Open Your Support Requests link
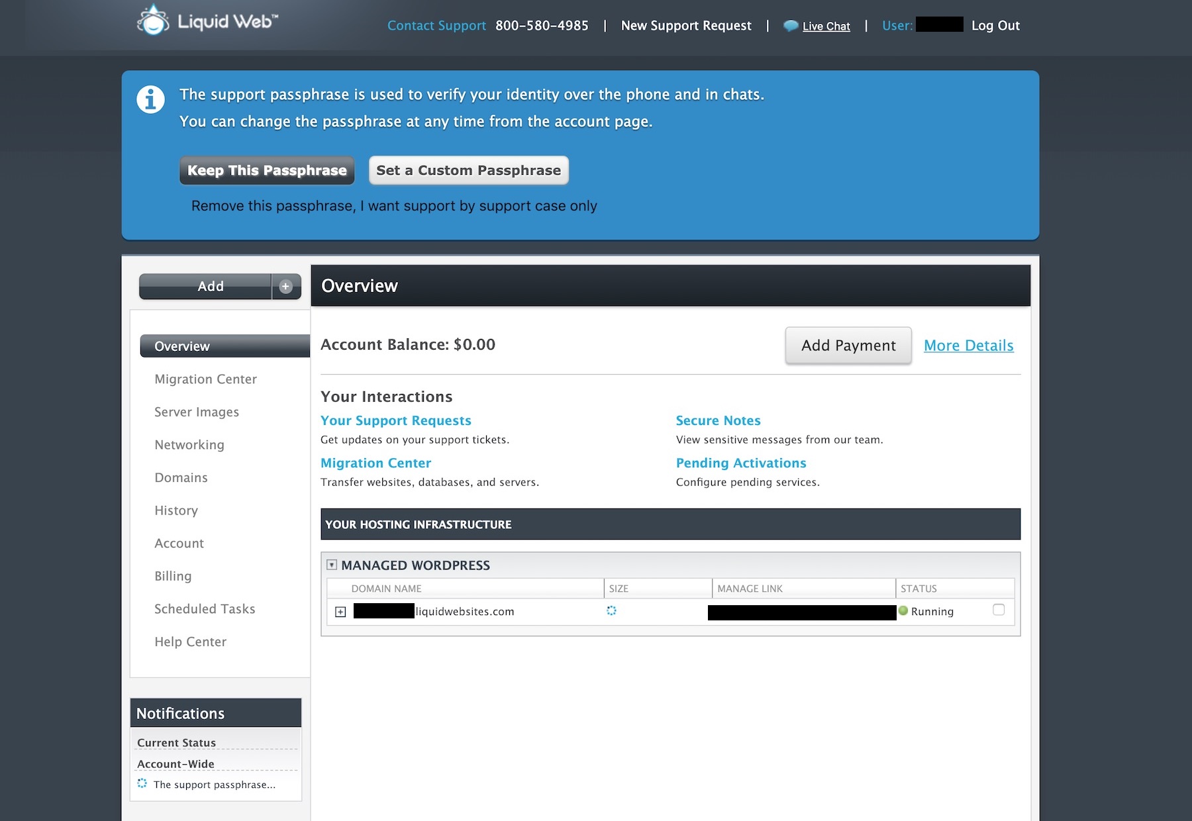The image size is (1192, 821). 396,420
